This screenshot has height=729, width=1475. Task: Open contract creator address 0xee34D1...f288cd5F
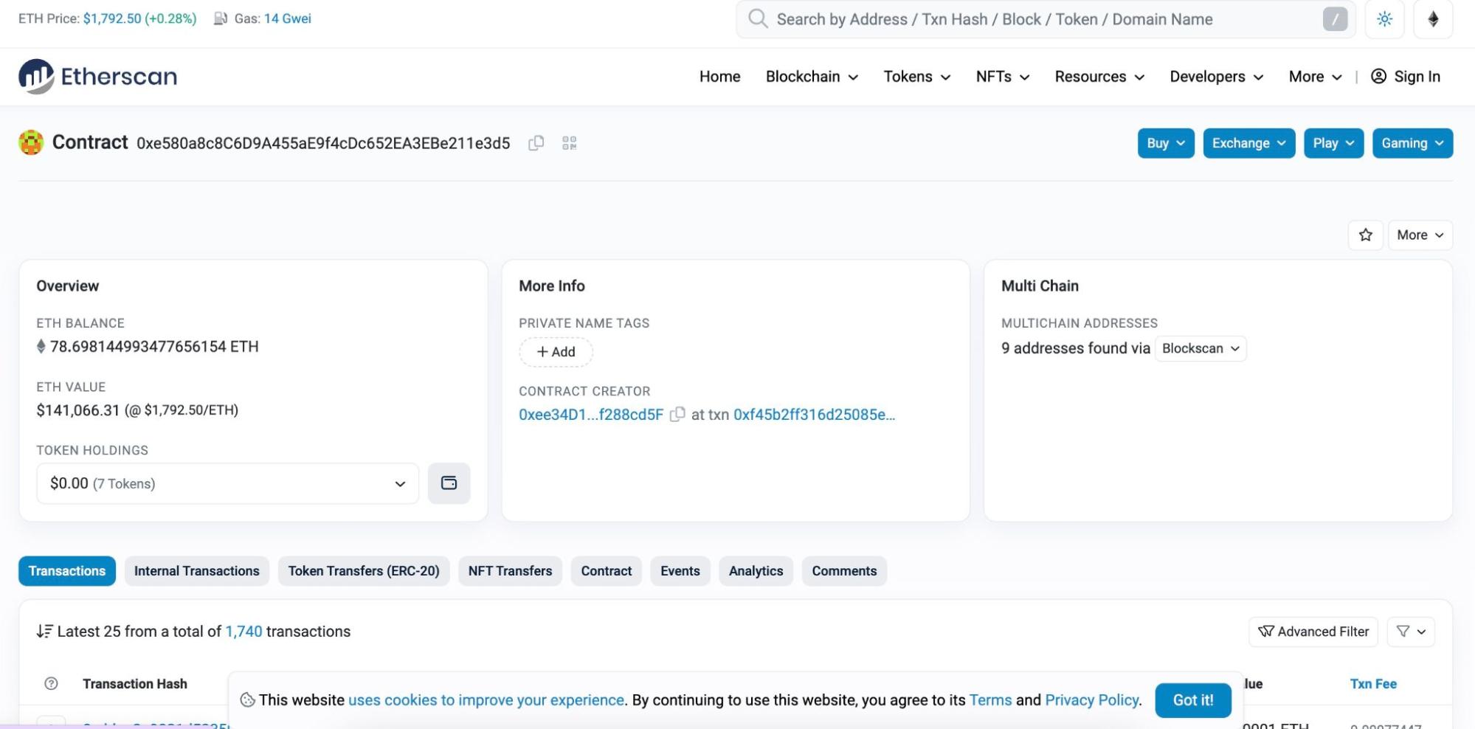(591, 415)
